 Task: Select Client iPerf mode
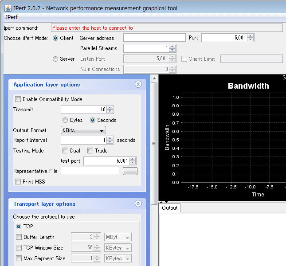(x=55, y=38)
